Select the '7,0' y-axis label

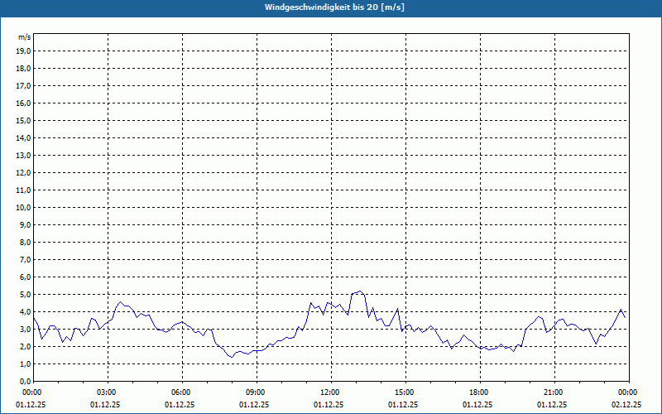pos(25,259)
